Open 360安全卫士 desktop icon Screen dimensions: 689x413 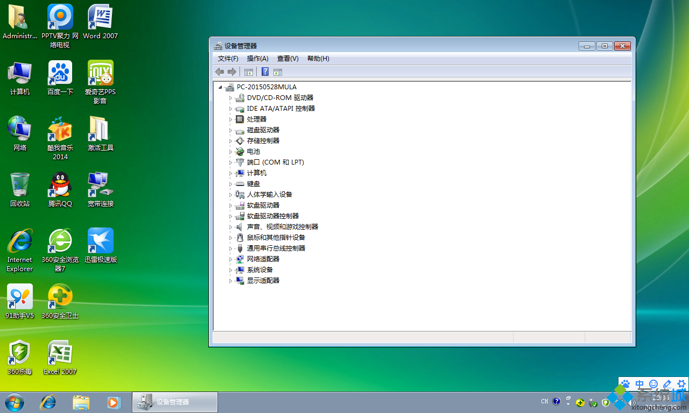point(59,297)
